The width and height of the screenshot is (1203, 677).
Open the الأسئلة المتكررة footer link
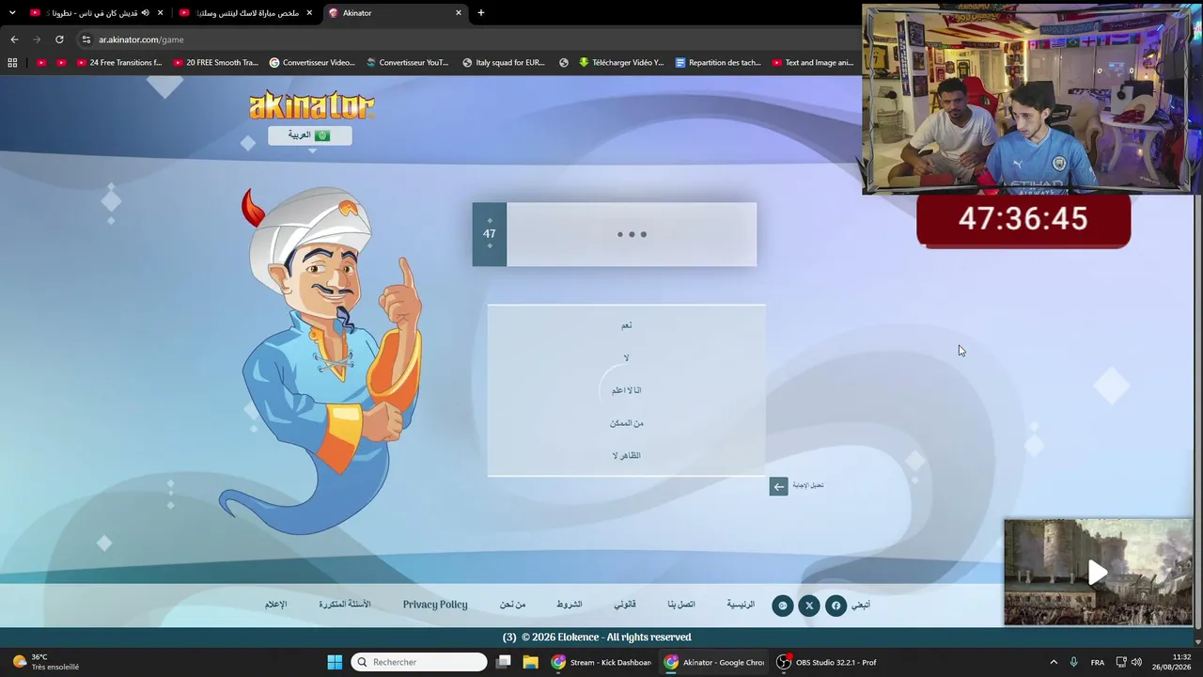click(x=345, y=605)
